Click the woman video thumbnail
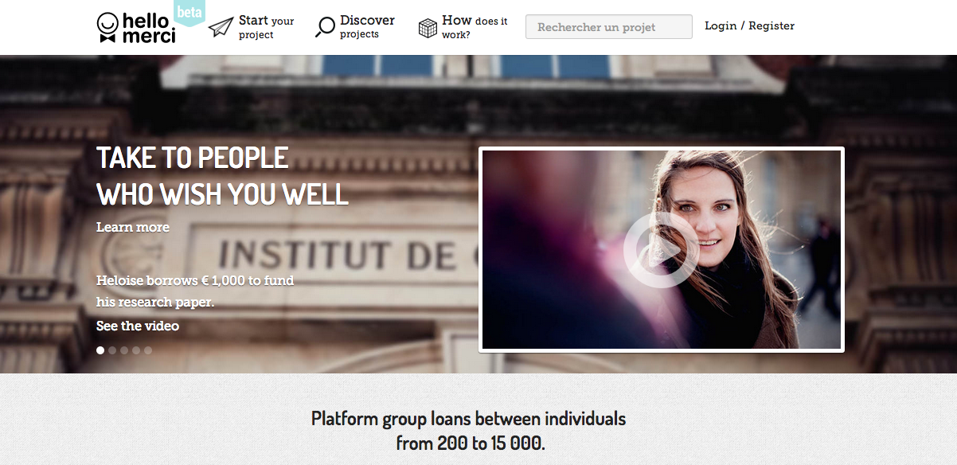The height and width of the screenshot is (465, 957). pos(662,250)
